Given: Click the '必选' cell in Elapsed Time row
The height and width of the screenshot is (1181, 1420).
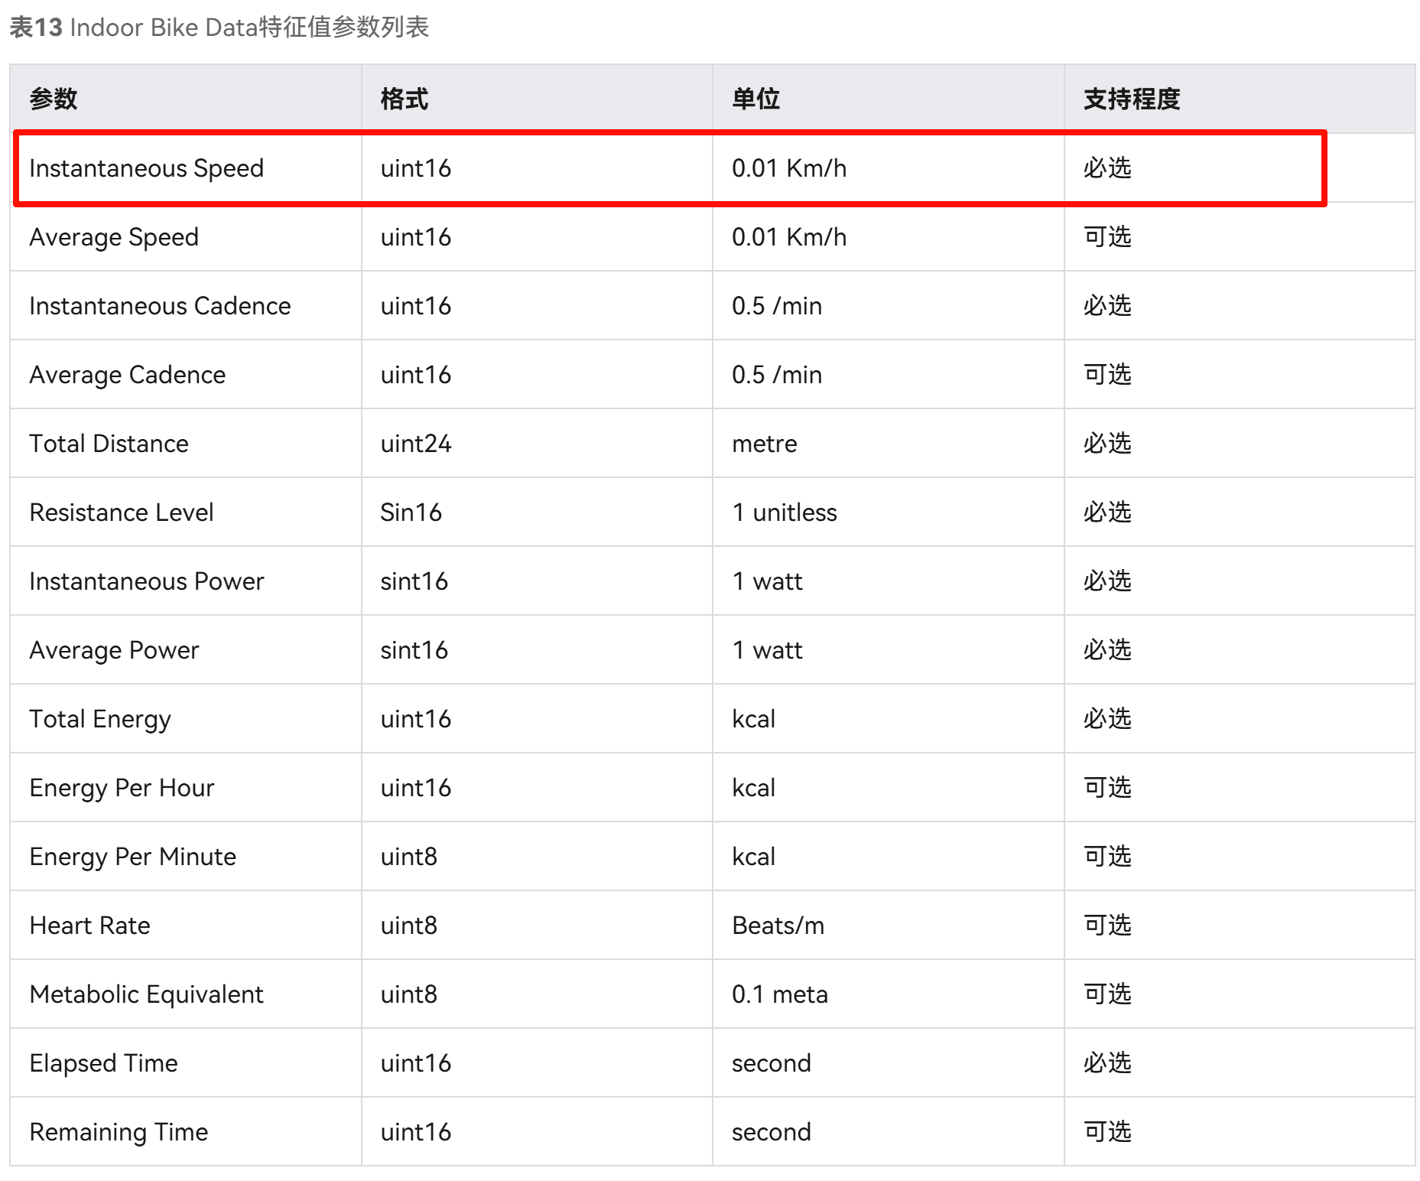Looking at the screenshot, I should click(1106, 1063).
